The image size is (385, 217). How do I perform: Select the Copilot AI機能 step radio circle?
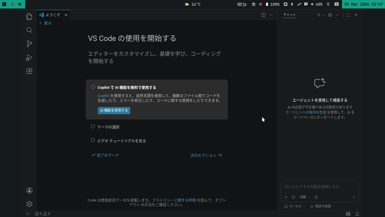pyautogui.click(x=93, y=87)
